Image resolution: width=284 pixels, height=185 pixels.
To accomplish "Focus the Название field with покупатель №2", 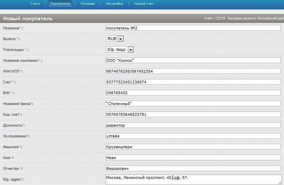I will click(x=193, y=28).
